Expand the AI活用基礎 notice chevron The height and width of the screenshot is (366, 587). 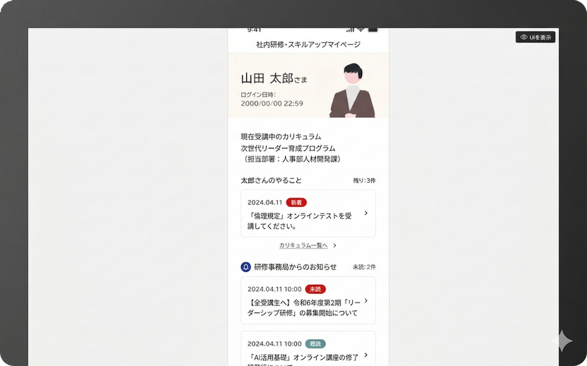[365, 355]
